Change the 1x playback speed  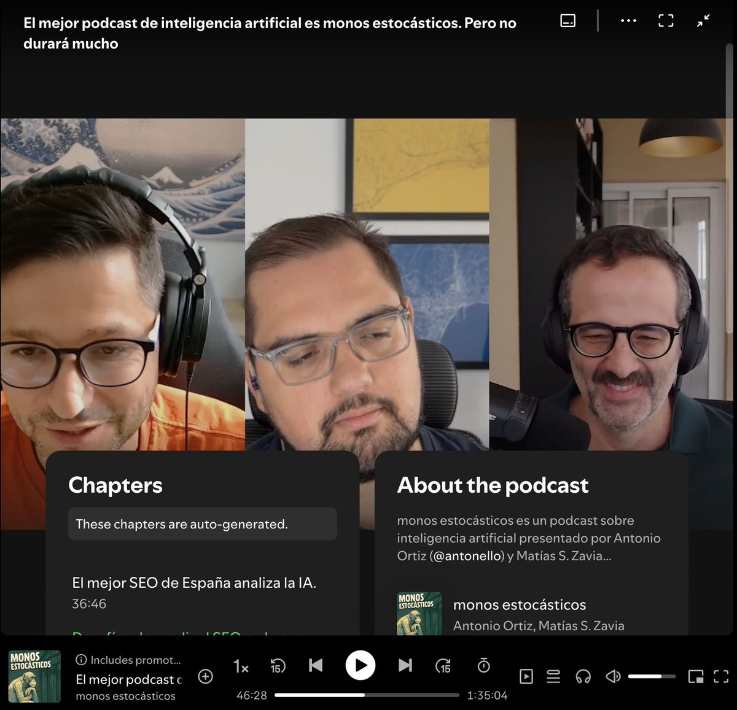tap(241, 666)
